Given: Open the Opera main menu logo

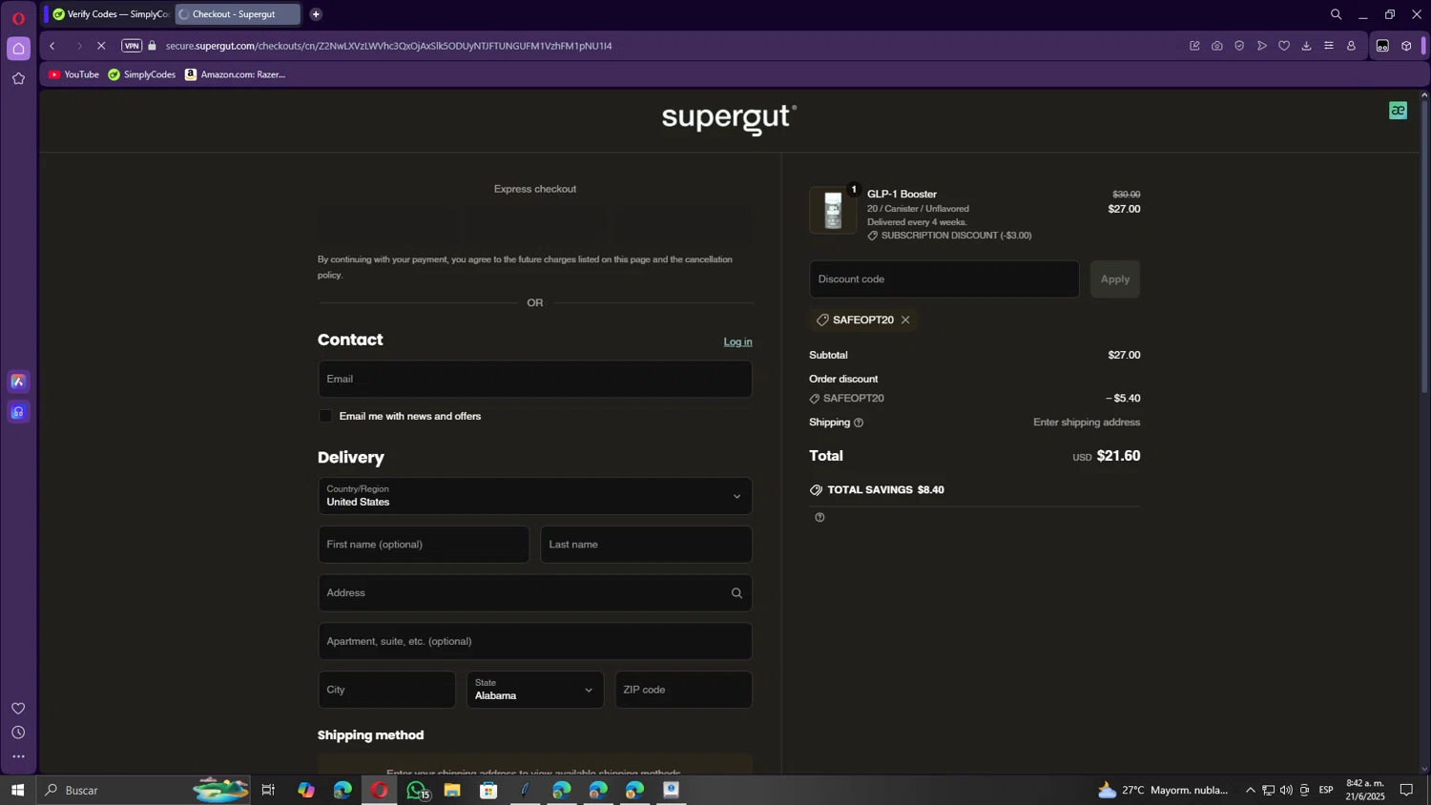Looking at the screenshot, I should (18, 18).
